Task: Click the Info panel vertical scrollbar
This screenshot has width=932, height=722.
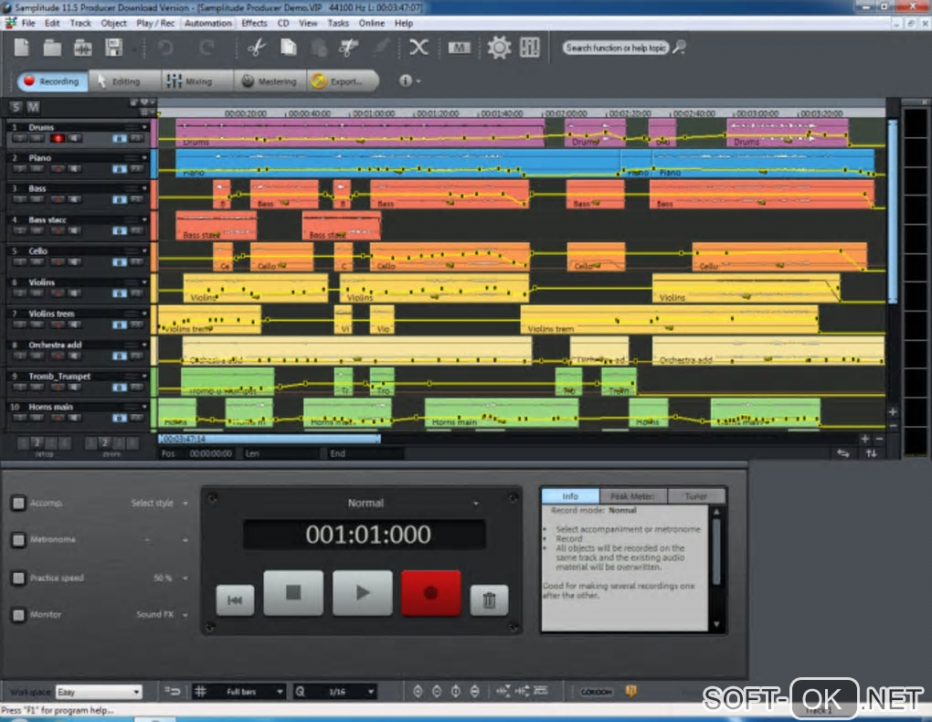Action: [716, 551]
